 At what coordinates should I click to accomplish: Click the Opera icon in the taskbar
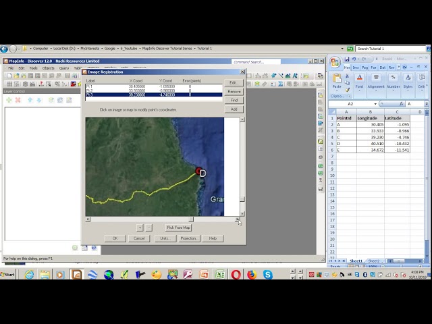coord(236,275)
